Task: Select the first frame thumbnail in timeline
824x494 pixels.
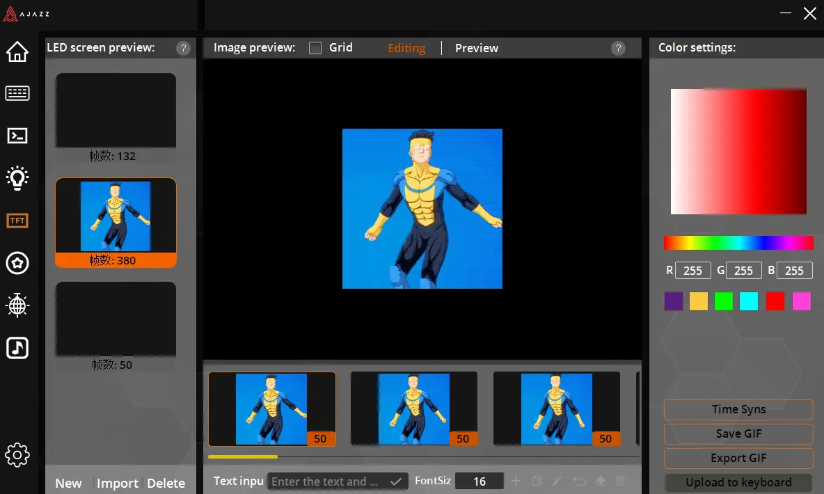Action: tap(271, 409)
